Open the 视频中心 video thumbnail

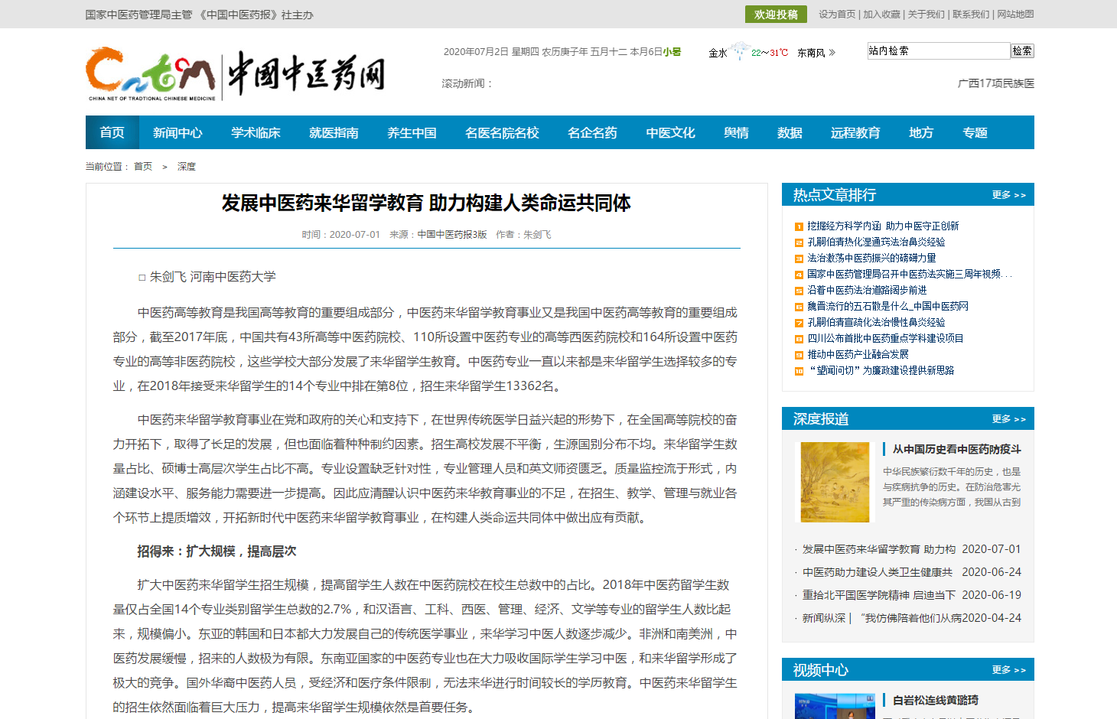(x=835, y=706)
